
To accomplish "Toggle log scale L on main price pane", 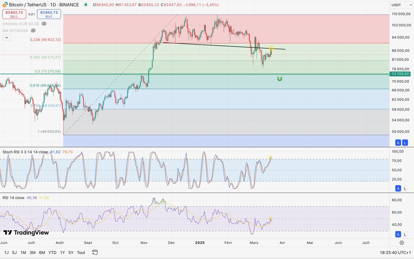I will click(x=405, y=143).
